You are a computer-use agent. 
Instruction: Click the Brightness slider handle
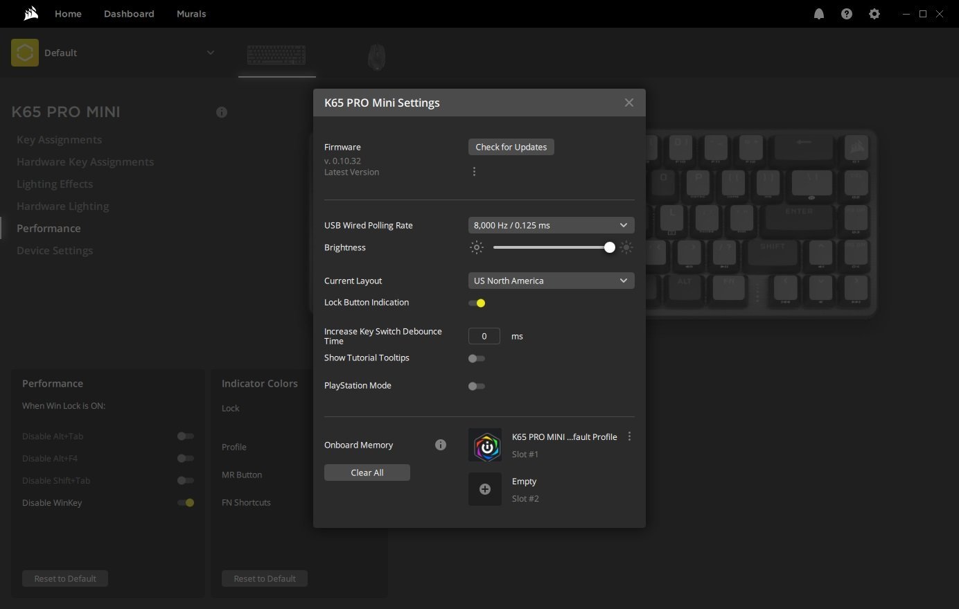(609, 247)
